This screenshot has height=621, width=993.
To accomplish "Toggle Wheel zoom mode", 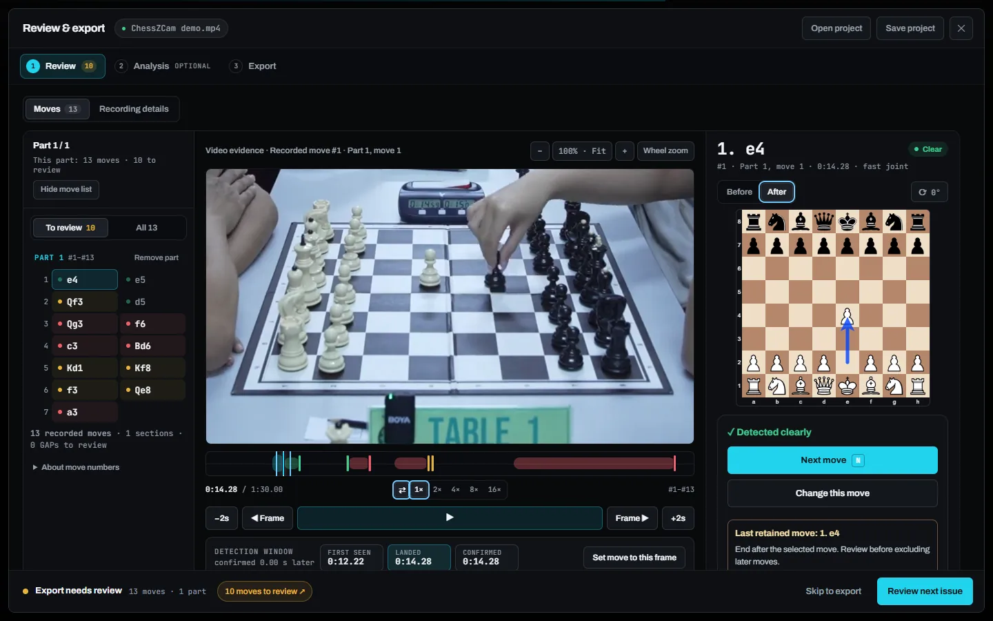I will (665, 151).
